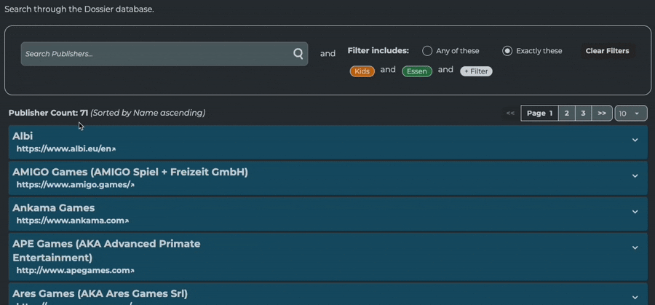Click the Publisher Count: 71 text

pyautogui.click(x=48, y=113)
